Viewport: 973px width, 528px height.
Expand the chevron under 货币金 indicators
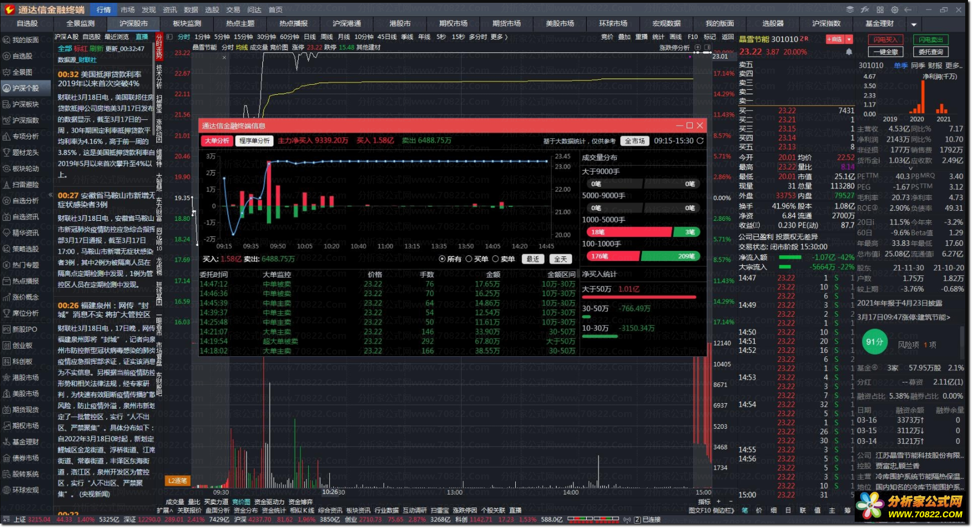coord(910,168)
